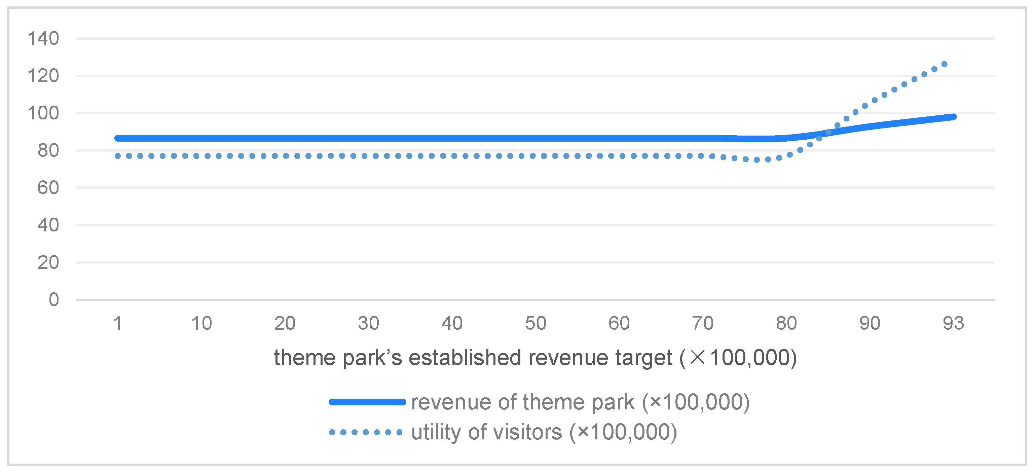1035x473 pixels.
Task: Click the x-axis title about revenue target
Action: [x=535, y=357]
